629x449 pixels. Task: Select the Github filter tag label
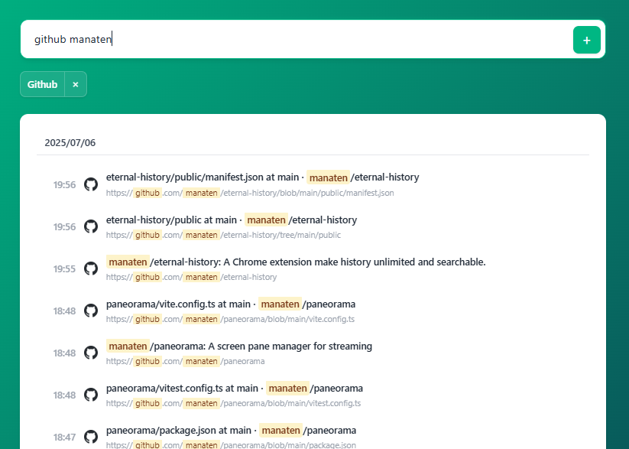[43, 84]
